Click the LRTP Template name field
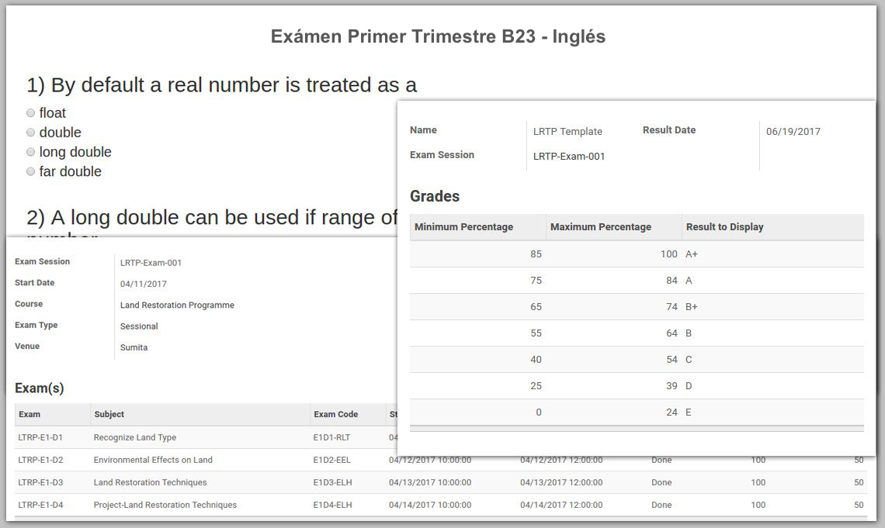The image size is (885, 528). 567,132
